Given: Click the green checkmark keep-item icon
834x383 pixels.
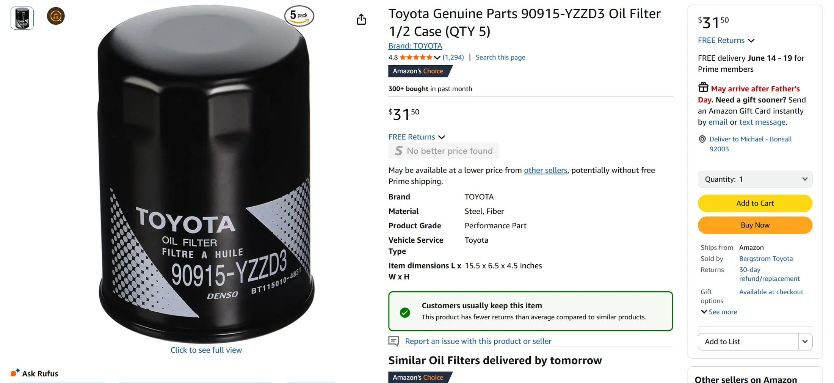Looking at the screenshot, I should click(x=405, y=312).
